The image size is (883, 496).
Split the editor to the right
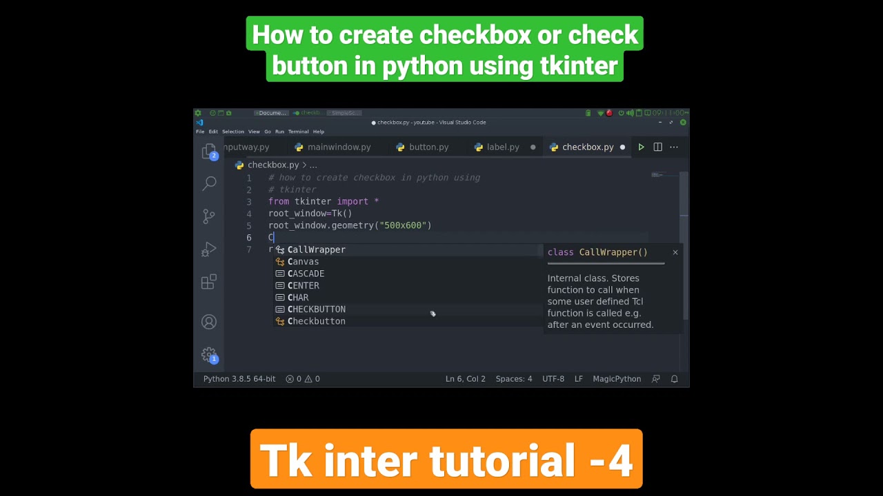[657, 147]
